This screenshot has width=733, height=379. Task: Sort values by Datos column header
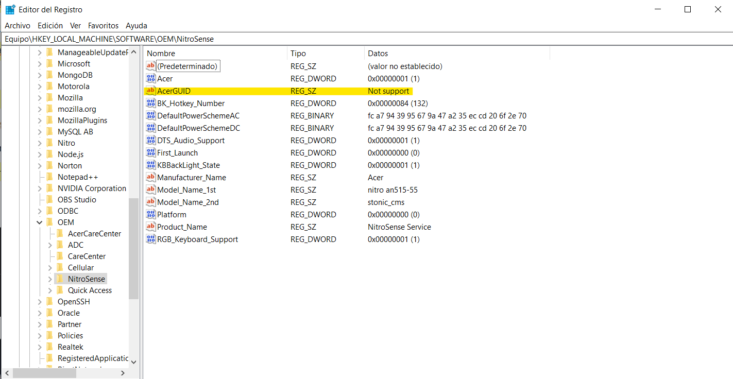[x=457, y=53]
